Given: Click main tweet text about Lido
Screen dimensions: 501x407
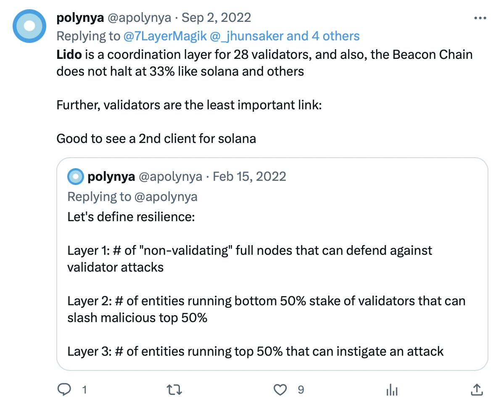Looking at the screenshot, I should click(264, 63).
